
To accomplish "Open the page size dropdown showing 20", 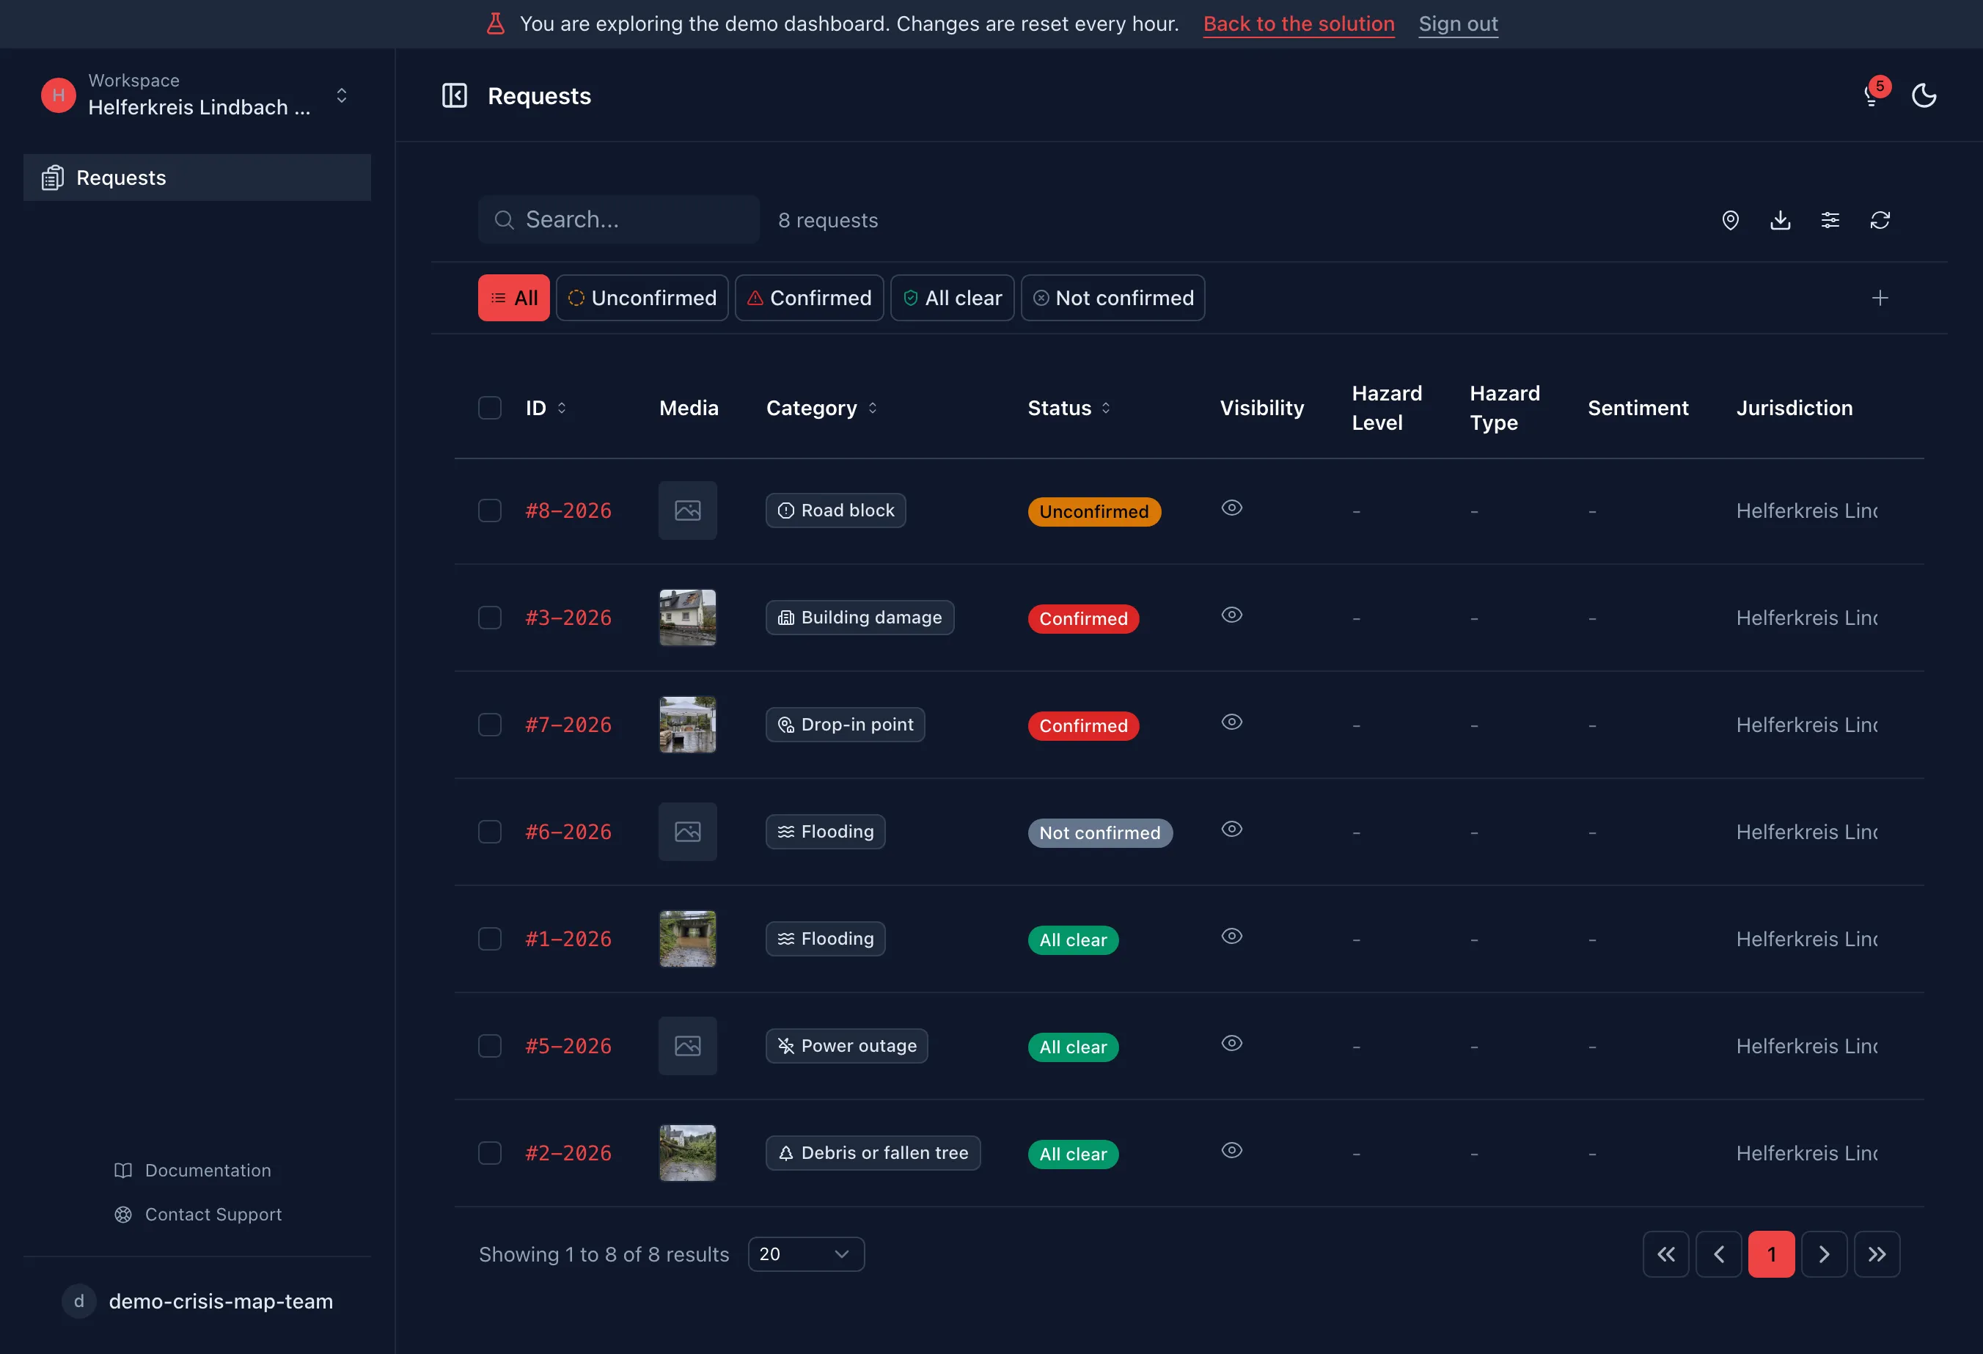I will [x=805, y=1254].
